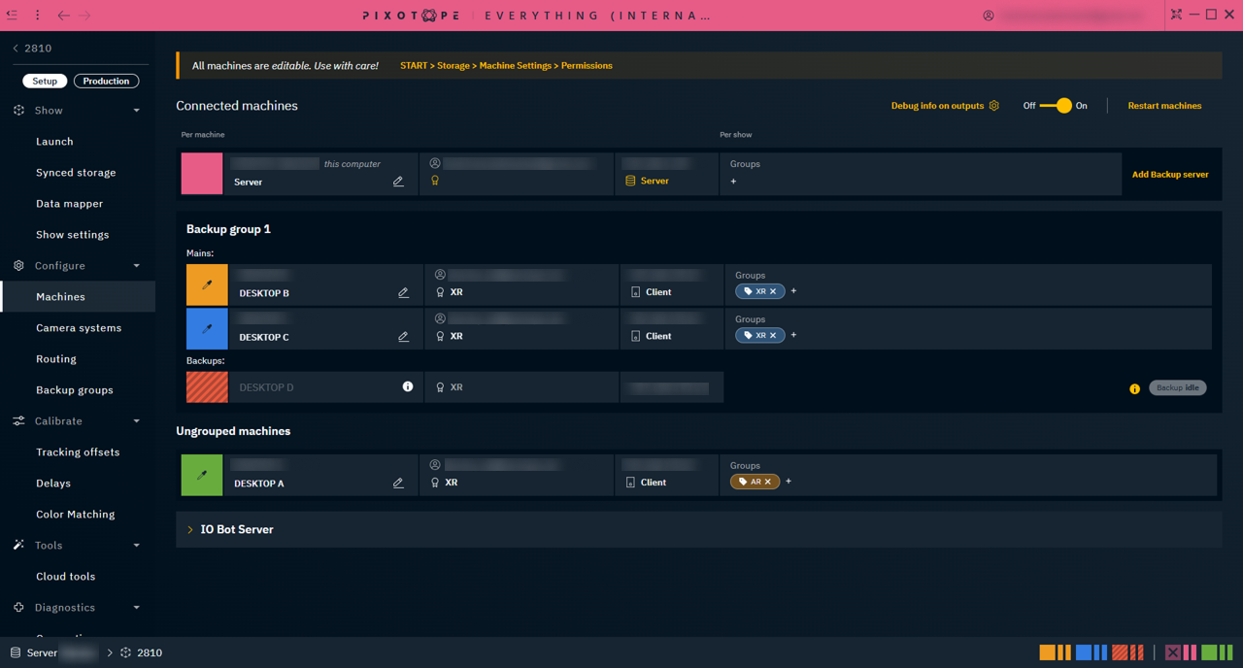
Task: Collapse the Calibrate sidebar section
Action: pyautogui.click(x=136, y=421)
